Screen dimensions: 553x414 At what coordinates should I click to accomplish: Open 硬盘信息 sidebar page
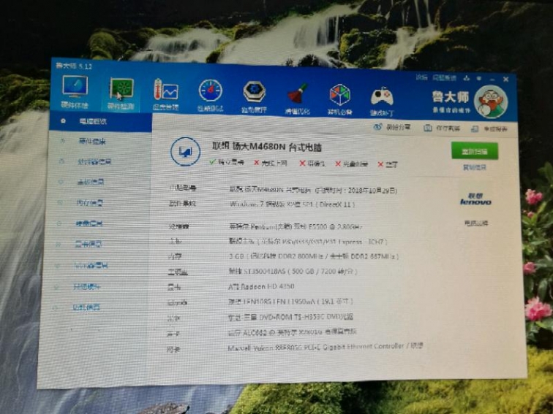(x=89, y=223)
